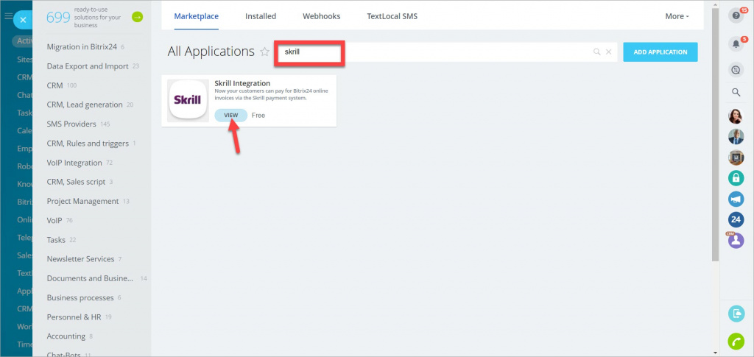Viewport: 754px width, 357px height.
Task: Click the blue megaphone icon in right panel
Action: click(736, 199)
